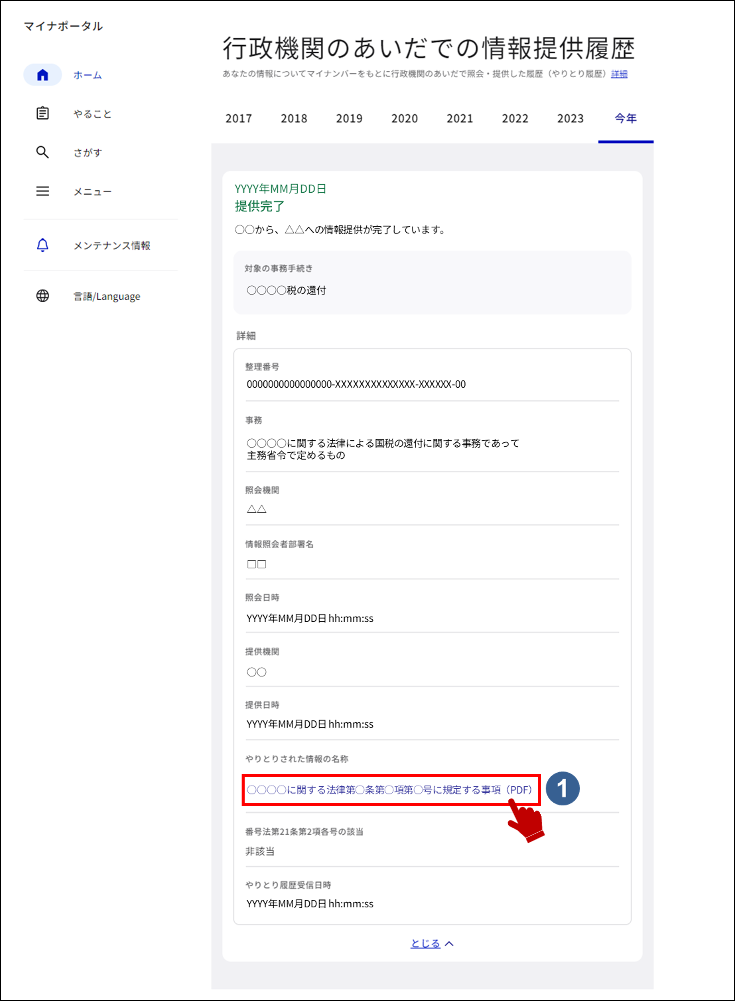
Task: Click the green YYYY年MM月DD日 card date
Action: pos(280,189)
